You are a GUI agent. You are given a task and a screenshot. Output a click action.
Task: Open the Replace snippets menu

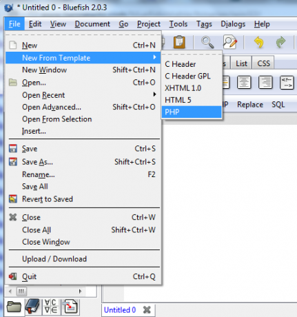tap(250, 105)
